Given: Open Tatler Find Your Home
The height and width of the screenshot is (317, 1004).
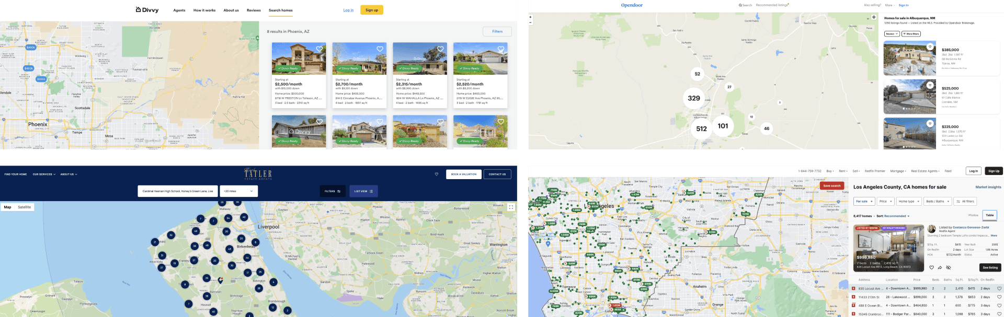Looking at the screenshot, I should pyautogui.click(x=16, y=174).
